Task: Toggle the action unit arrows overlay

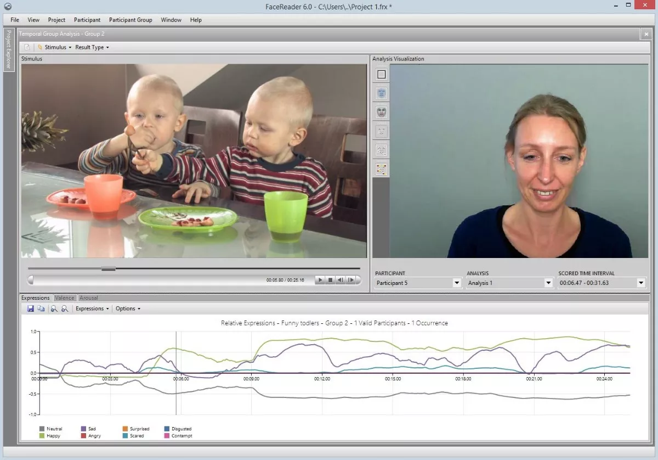Action: [381, 150]
